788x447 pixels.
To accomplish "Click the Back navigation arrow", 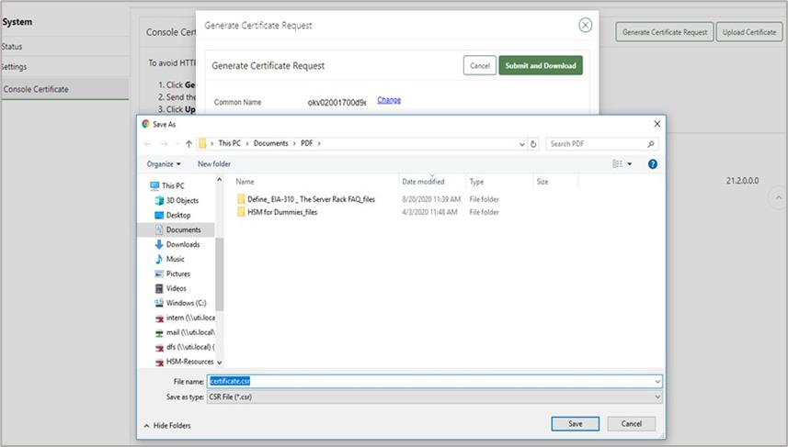I will tap(148, 144).
